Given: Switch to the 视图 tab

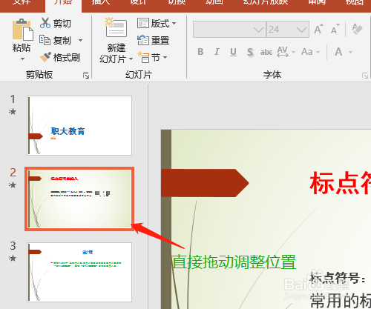Looking at the screenshot, I should (355, 2).
